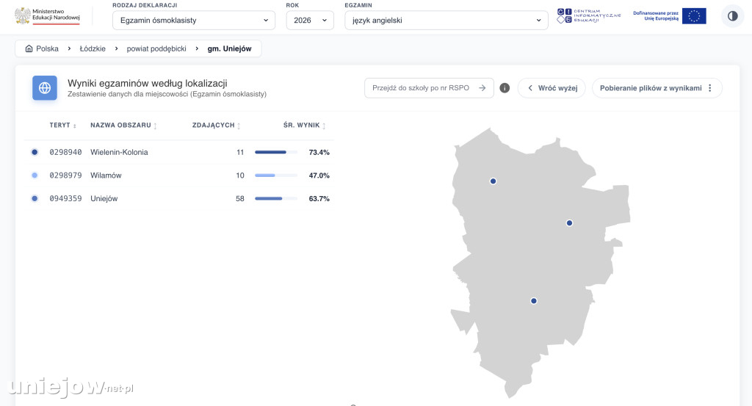The height and width of the screenshot is (406, 752).
Task: Click the blue dot beside Uniejów row
Action: pos(35,198)
